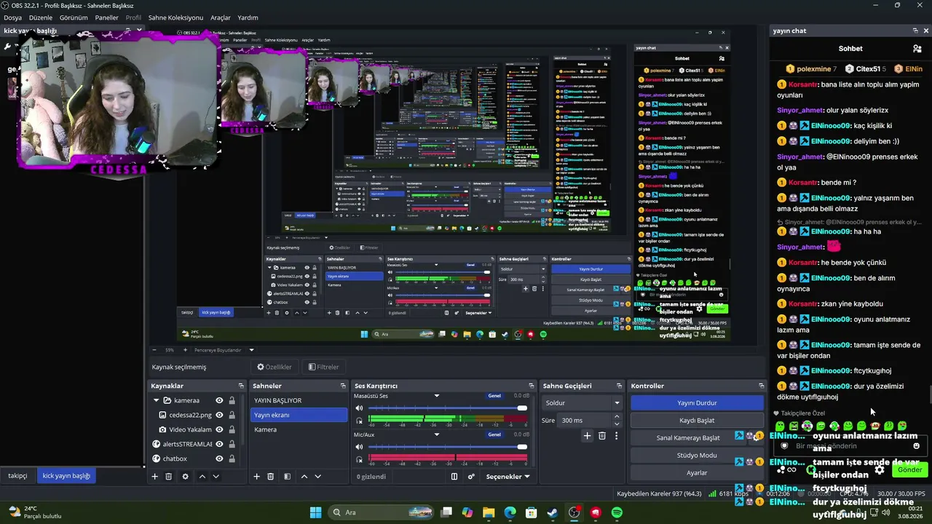Toggle lock on Video Yakalama source

232,429
